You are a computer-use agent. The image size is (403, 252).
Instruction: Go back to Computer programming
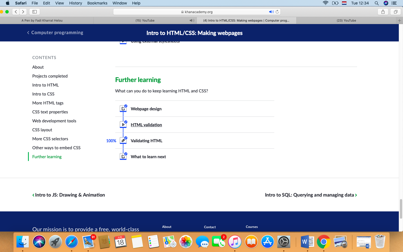point(55,32)
